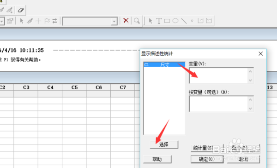Click the down arrow in the 按变量 box

pos(250,109)
